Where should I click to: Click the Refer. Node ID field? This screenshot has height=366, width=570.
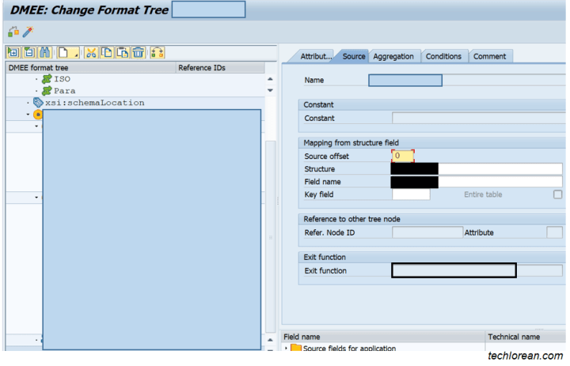pos(427,232)
